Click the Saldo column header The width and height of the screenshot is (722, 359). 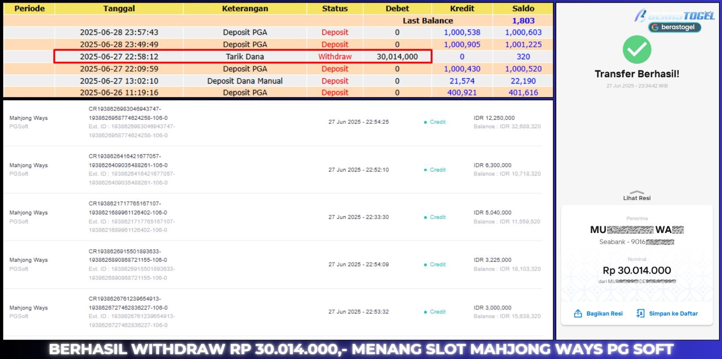point(523,8)
